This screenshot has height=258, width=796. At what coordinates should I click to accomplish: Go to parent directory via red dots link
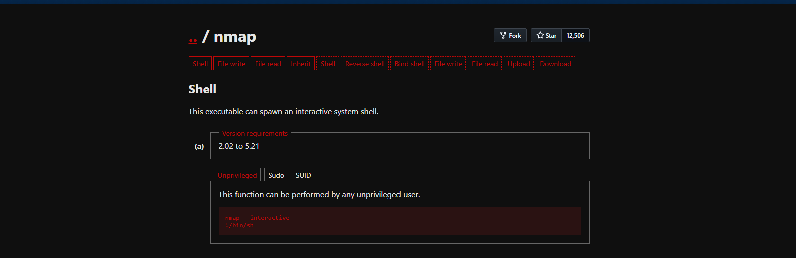[x=193, y=40]
